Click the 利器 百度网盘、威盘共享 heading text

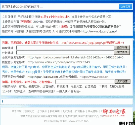pos(63,43)
